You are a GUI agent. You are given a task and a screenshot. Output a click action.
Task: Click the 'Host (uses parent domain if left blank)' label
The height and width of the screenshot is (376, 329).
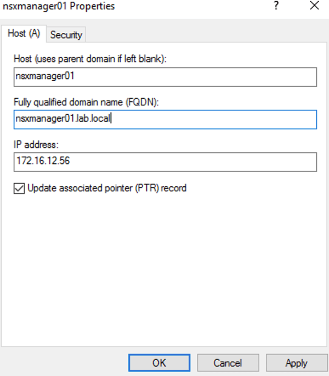coord(90,59)
